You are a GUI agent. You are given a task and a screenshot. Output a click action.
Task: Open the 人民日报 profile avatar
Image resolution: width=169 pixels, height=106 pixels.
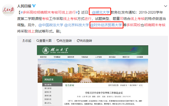8,10
